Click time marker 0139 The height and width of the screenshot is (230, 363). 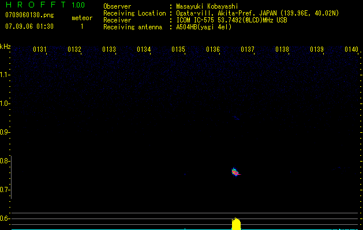317,49
